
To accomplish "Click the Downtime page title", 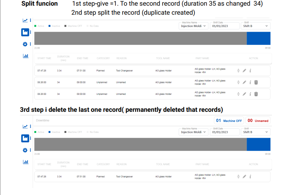I will point(43,120).
